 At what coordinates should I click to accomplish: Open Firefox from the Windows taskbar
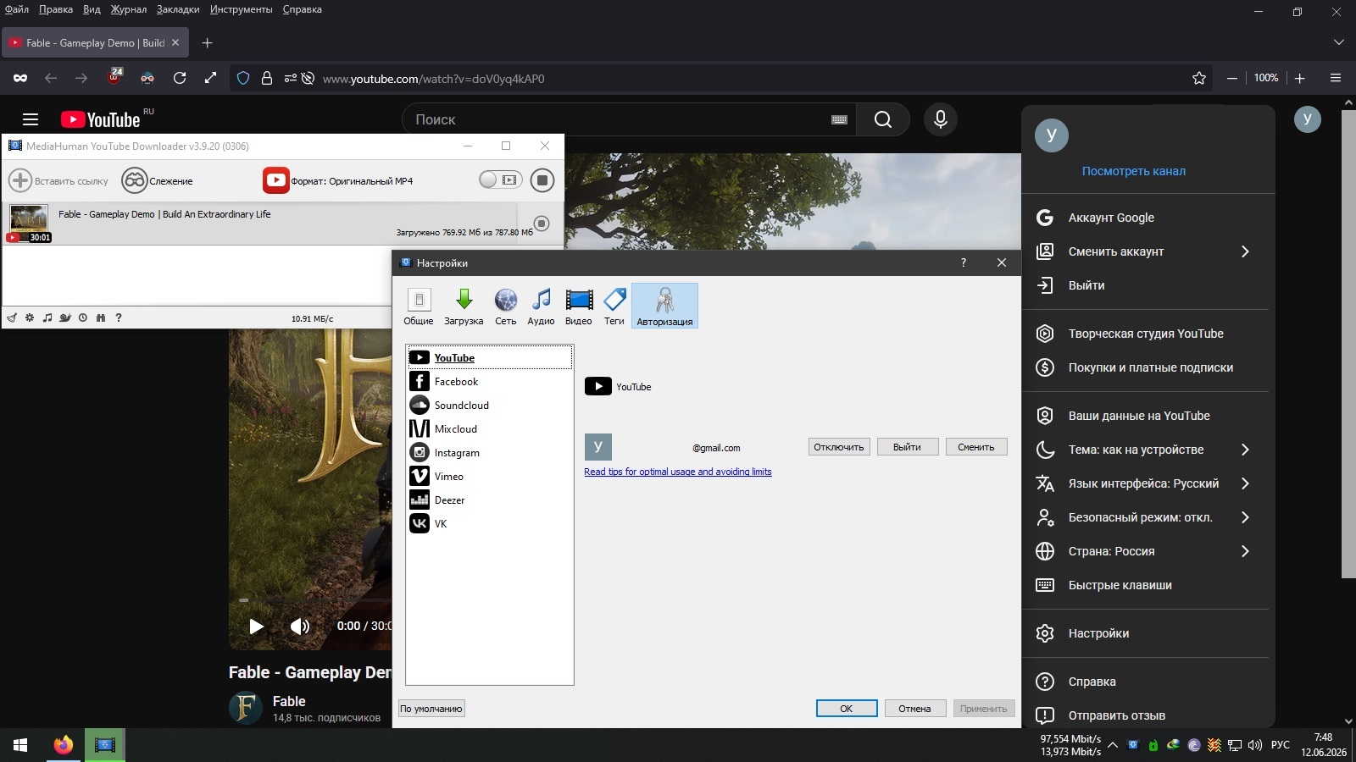pyautogui.click(x=63, y=745)
